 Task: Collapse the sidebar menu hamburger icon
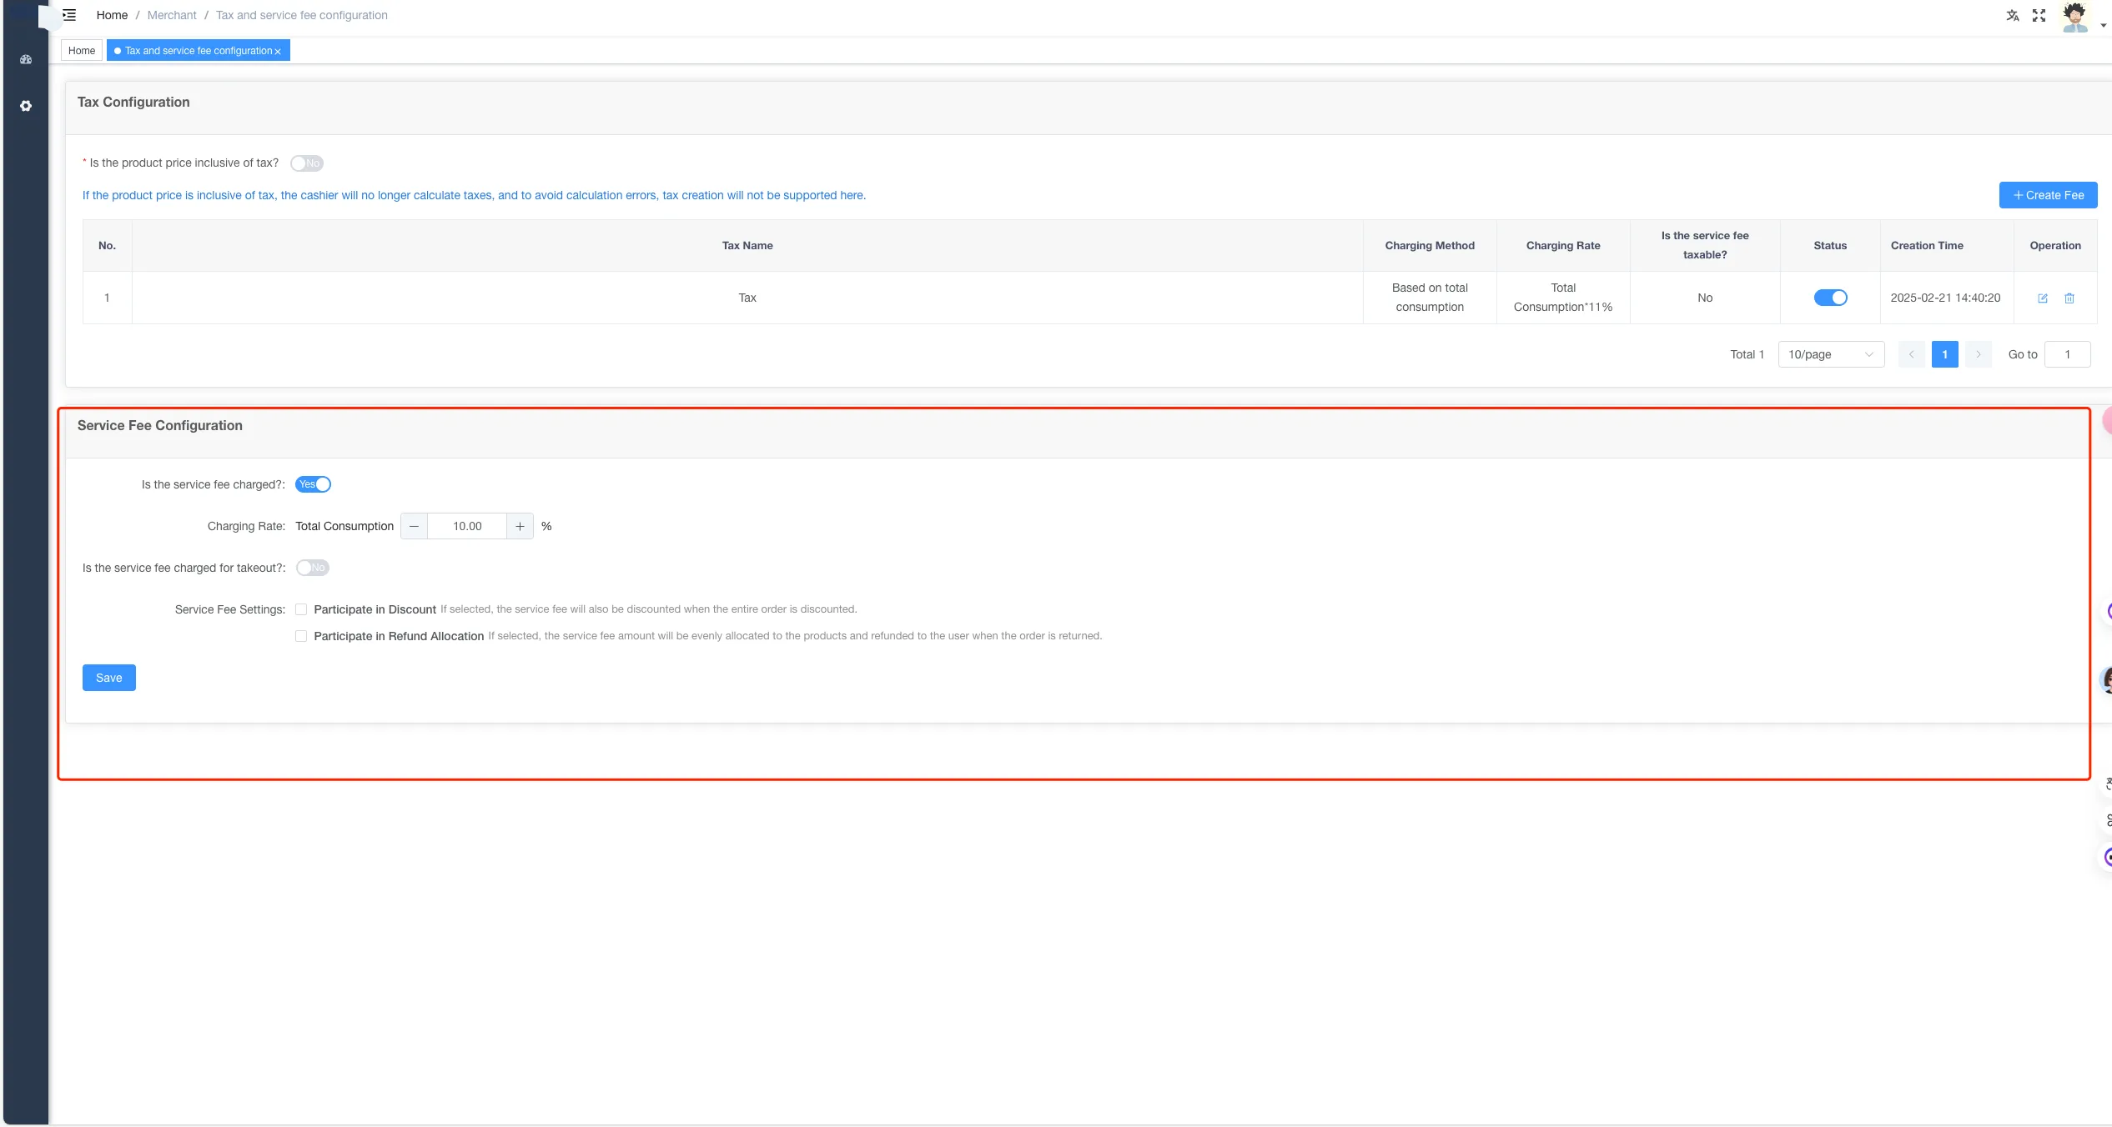pyautogui.click(x=69, y=15)
